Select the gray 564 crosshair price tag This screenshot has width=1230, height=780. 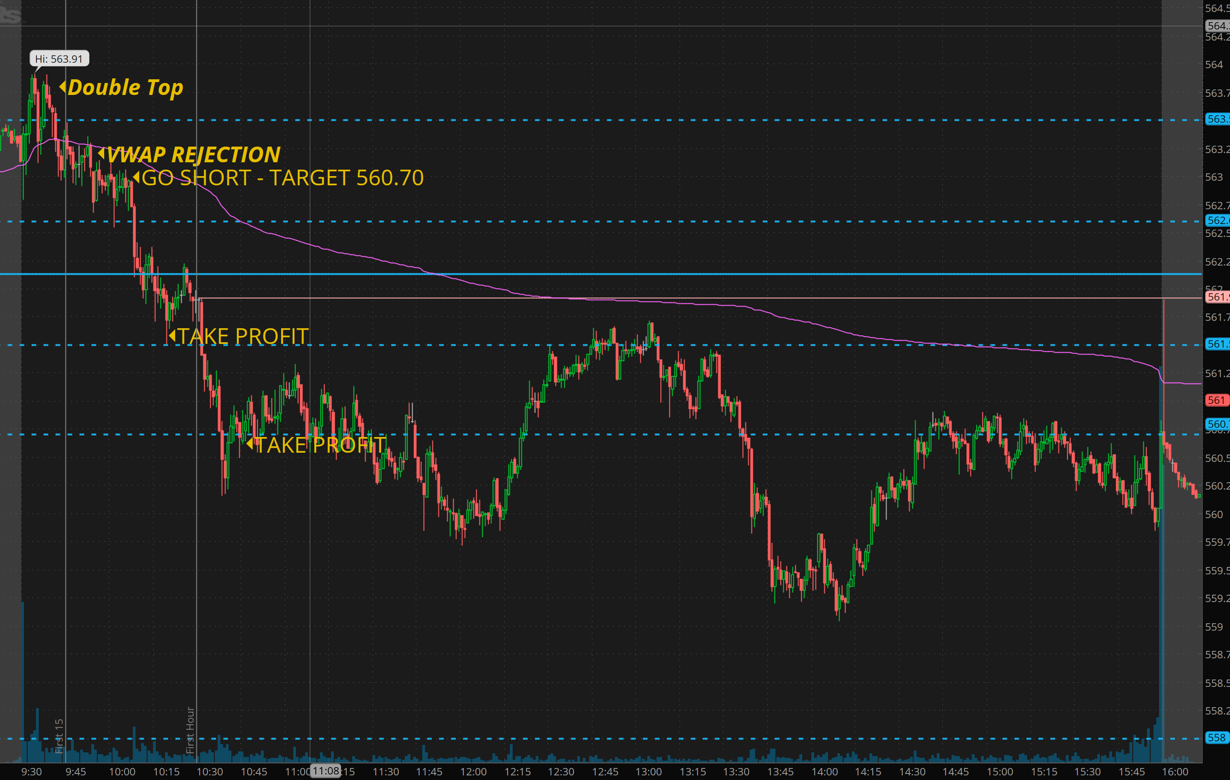pos(1218,25)
